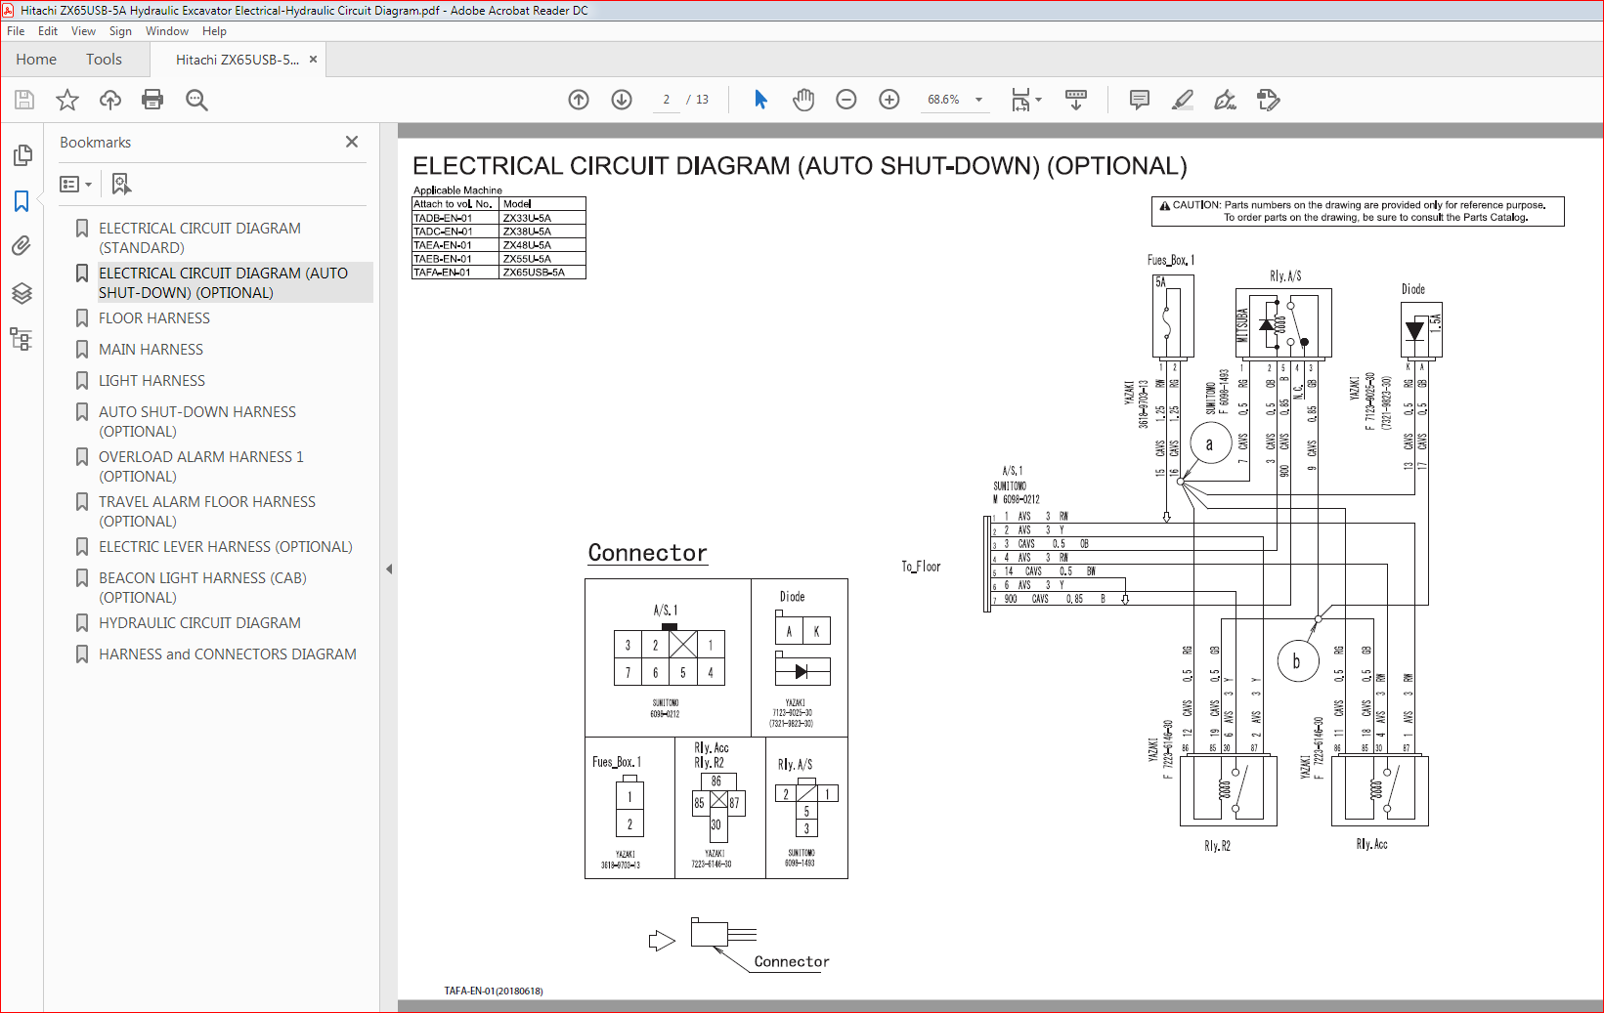Open the Sign menu
Screen dimensions: 1604x1013
point(120,31)
